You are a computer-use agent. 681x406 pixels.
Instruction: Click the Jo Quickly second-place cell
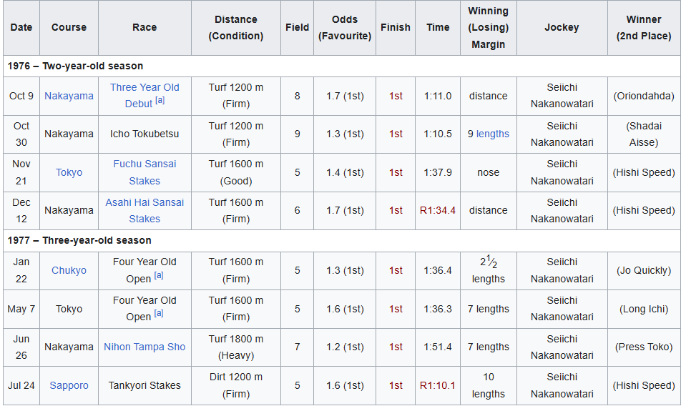644,271
